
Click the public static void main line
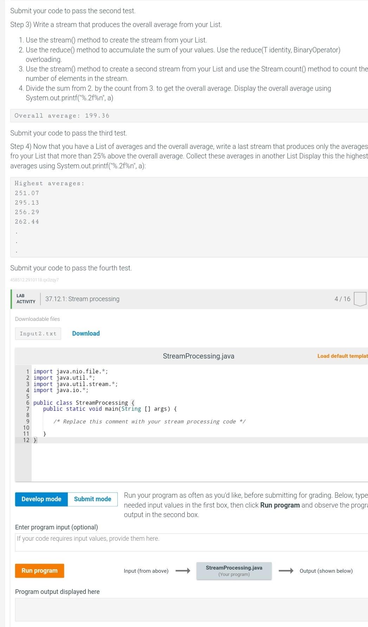tap(110, 409)
